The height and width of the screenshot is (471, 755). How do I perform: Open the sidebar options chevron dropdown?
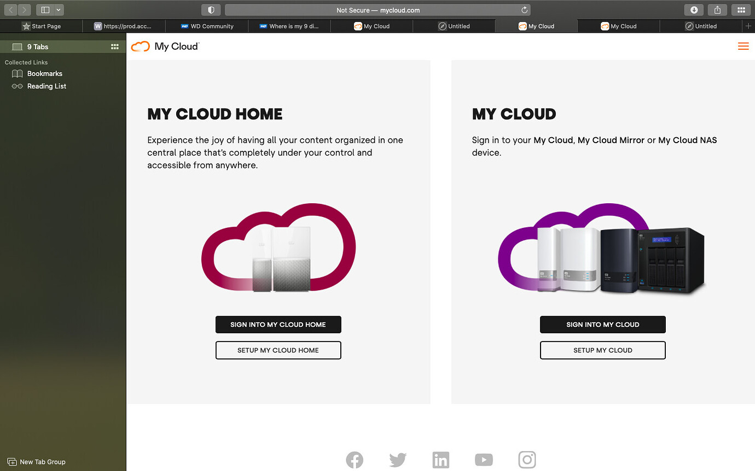click(57, 9)
